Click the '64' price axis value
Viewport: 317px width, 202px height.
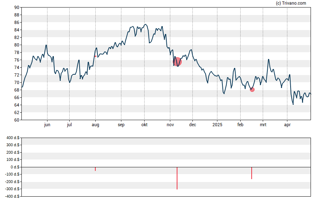click(x=17, y=105)
